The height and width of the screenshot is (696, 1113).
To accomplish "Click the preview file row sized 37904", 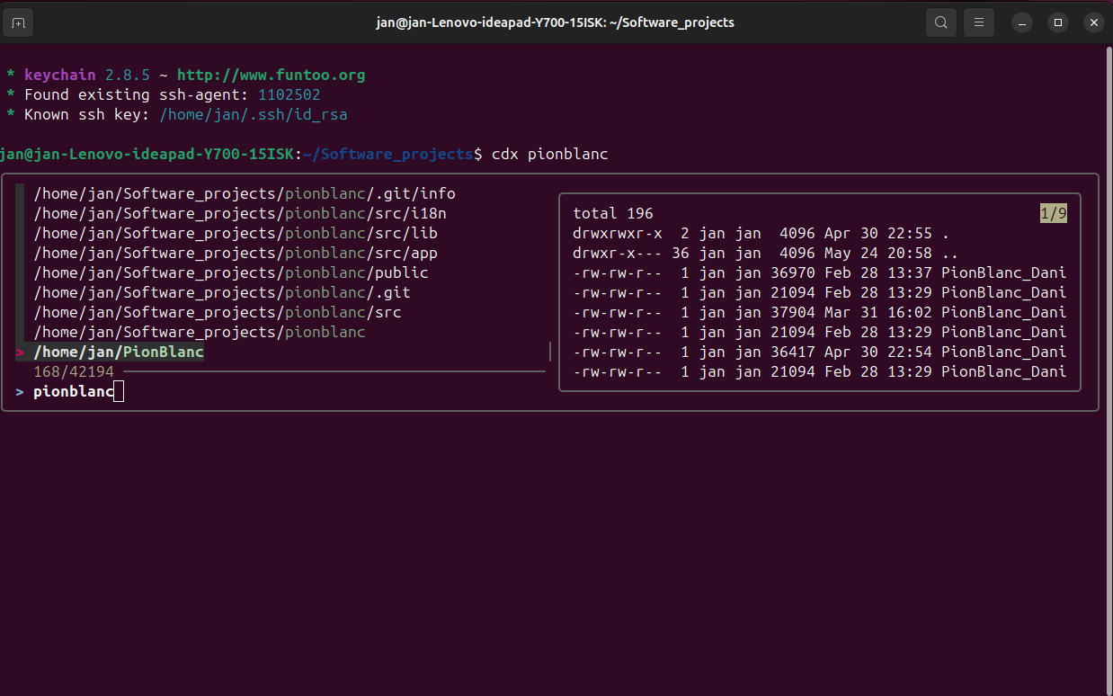I will click(820, 312).
